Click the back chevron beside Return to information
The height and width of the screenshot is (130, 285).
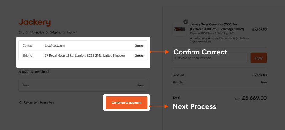20,102
